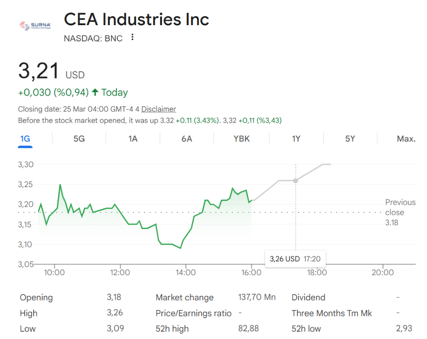Select the 1Y chart range tab
427x339 pixels.
296,139
